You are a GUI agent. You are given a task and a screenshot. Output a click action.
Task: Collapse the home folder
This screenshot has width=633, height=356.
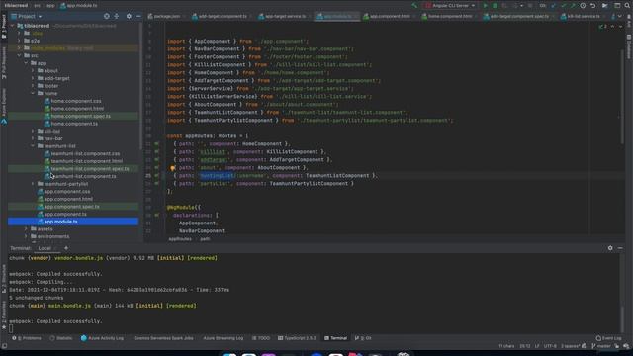(33, 93)
